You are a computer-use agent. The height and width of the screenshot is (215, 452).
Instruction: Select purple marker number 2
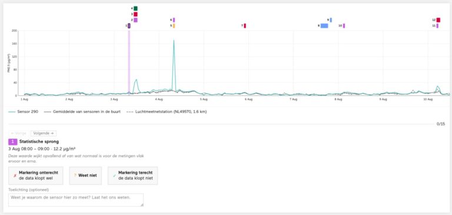135,20
